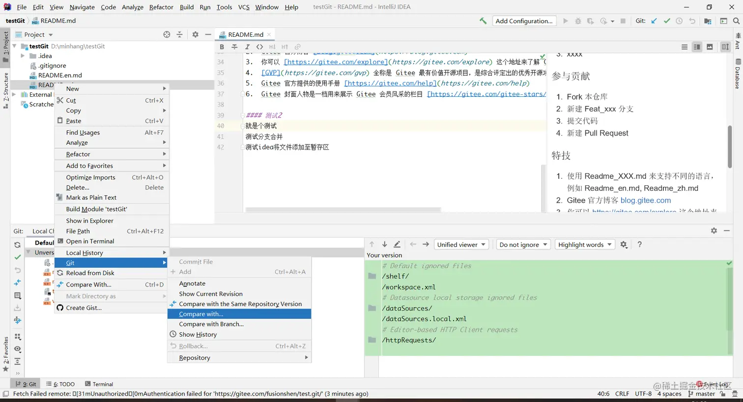Open Repository submenu in Git menu
Image resolution: width=743 pixels, height=402 pixels.
(239, 358)
